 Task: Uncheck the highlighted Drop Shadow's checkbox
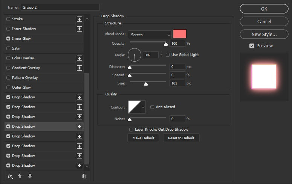[x=8, y=127]
